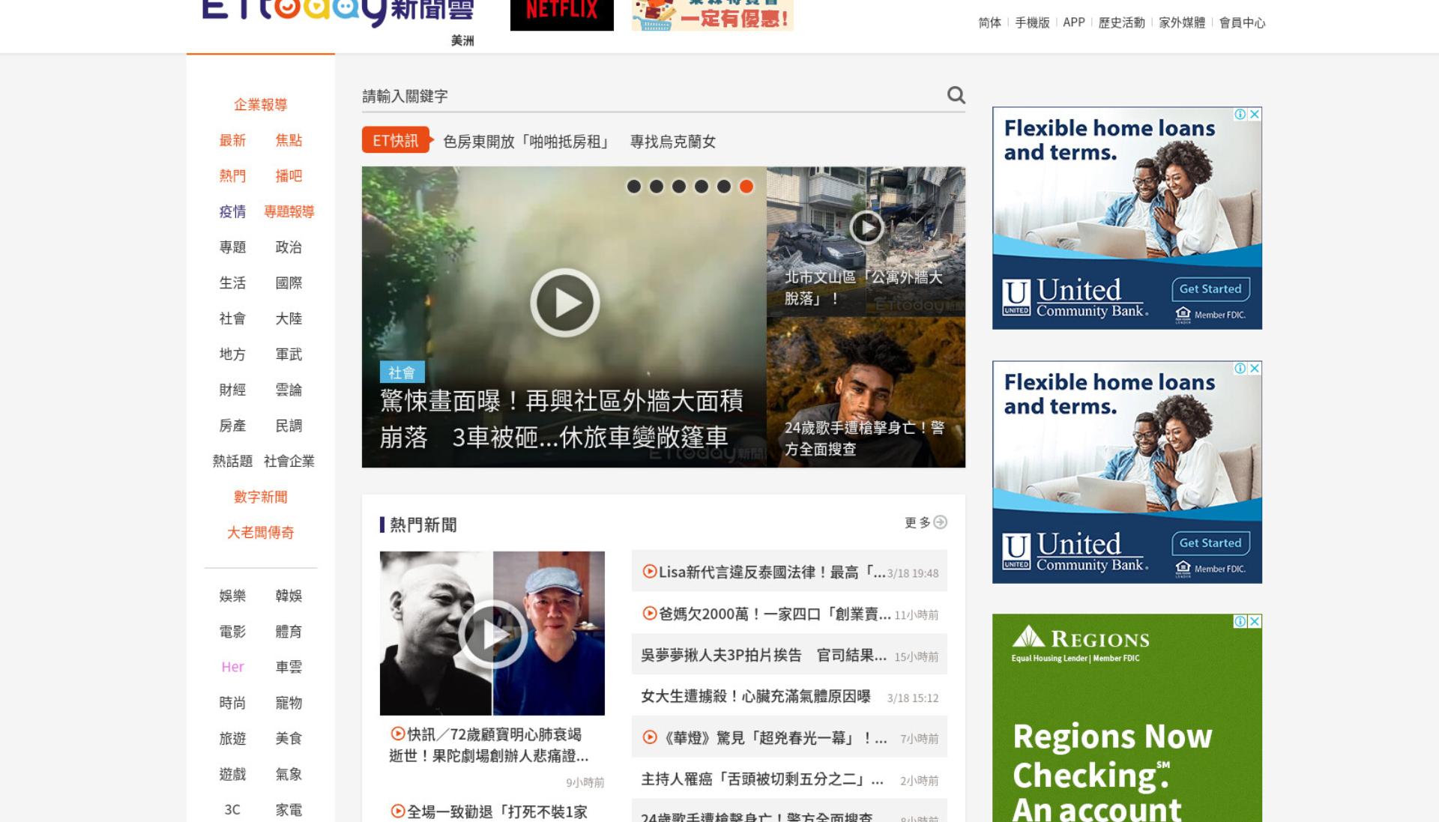This screenshot has width=1439, height=822.
Task: Open Her category
Action: coord(232,667)
